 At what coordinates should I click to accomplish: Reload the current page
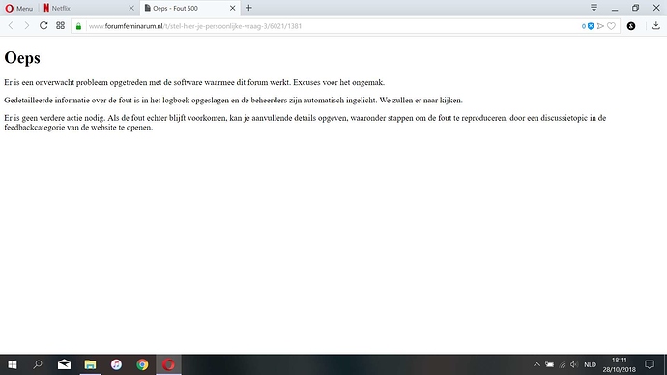43,25
